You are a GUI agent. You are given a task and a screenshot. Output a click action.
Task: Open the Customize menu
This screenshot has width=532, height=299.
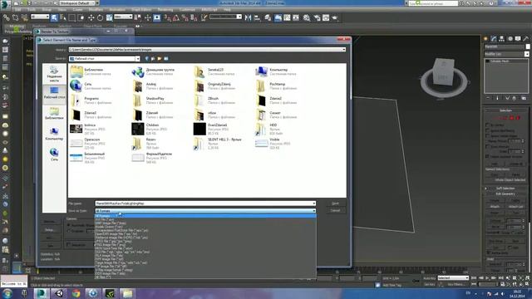(187, 9)
